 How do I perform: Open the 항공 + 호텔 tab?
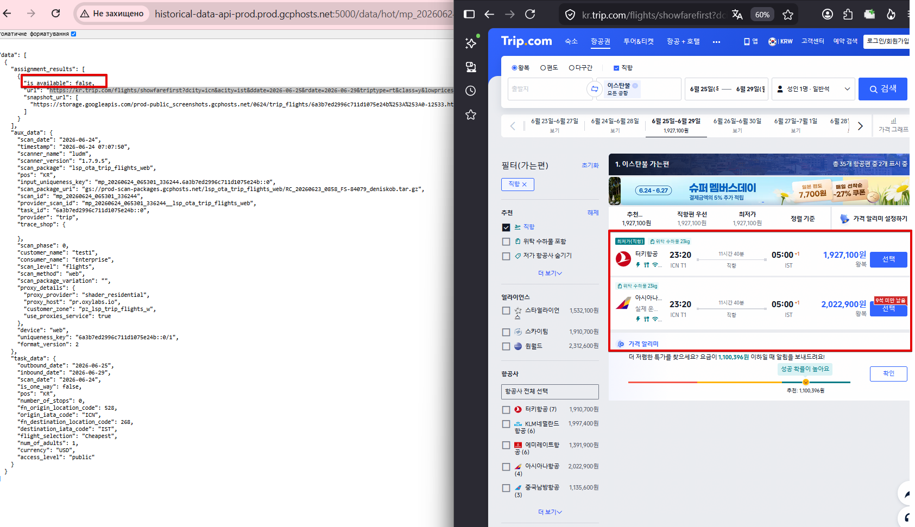click(683, 41)
